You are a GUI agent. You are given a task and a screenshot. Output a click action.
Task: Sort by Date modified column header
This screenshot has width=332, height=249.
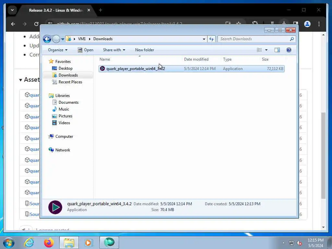click(196, 59)
